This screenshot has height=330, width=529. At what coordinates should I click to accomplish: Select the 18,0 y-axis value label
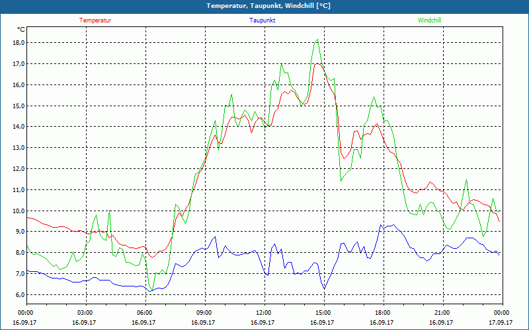pos(19,43)
